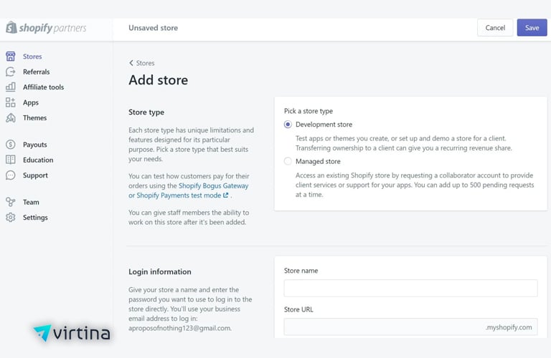Viewport: 551px width, 358px height.
Task: Open Settings in the sidebar
Action: [x=35, y=218]
